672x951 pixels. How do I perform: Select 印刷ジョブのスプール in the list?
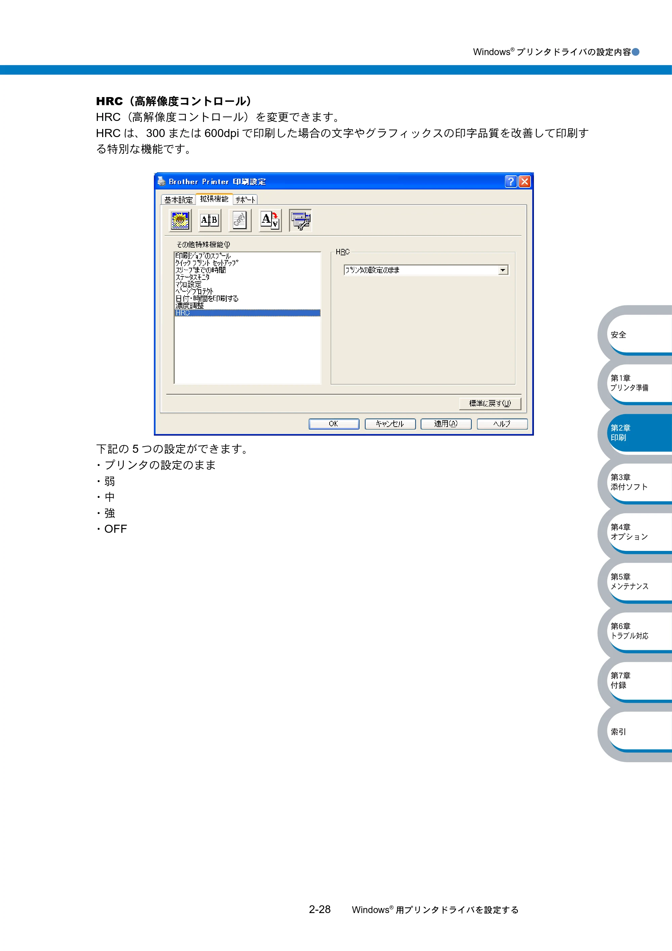[x=247, y=256]
